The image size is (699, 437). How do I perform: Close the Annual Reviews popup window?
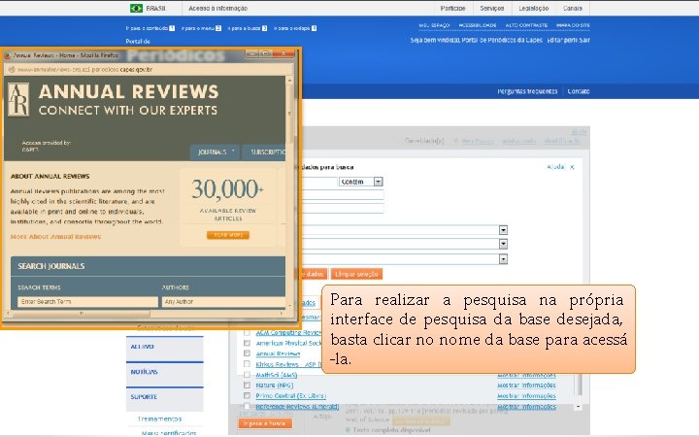(283, 53)
